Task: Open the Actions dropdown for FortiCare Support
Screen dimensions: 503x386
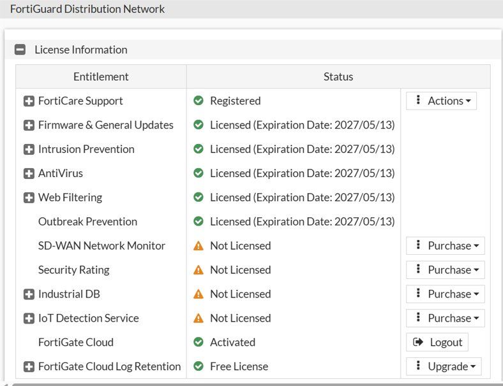Action: pyautogui.click(x=441, y=101)
